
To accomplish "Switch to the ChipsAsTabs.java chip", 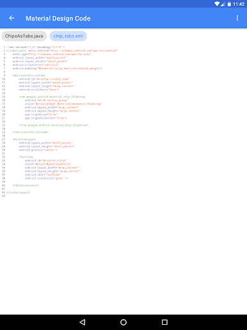I will click(24, 36).
